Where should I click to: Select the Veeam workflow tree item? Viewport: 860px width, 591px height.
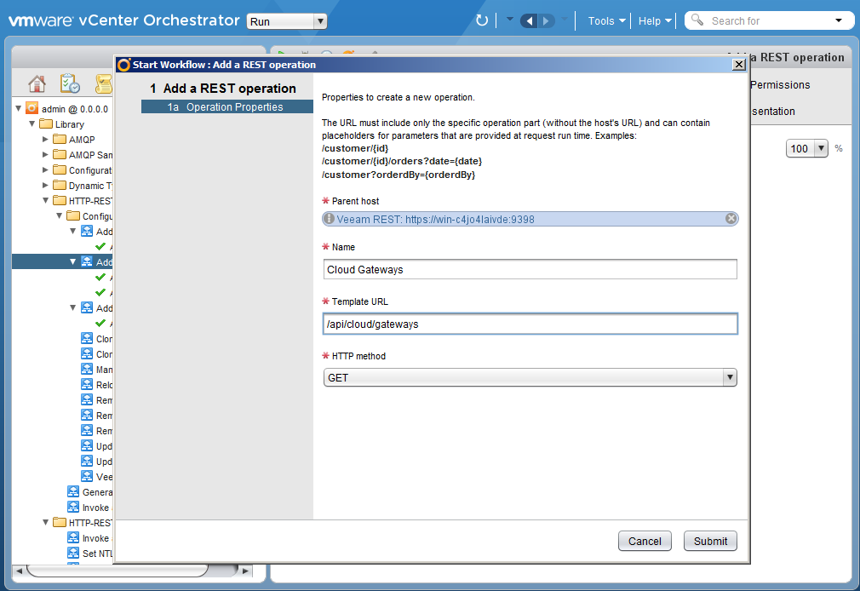pos(96,477)
